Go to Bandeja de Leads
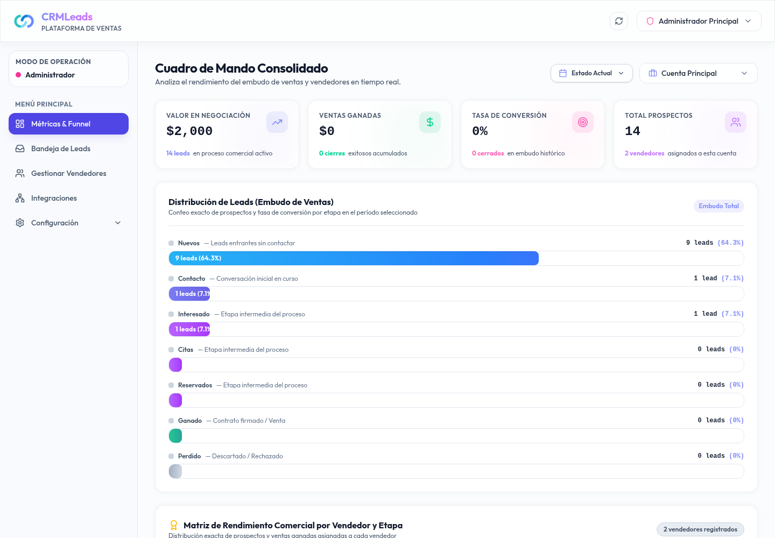The width and height of the screenshot is (775, 538). click(68, 148)
